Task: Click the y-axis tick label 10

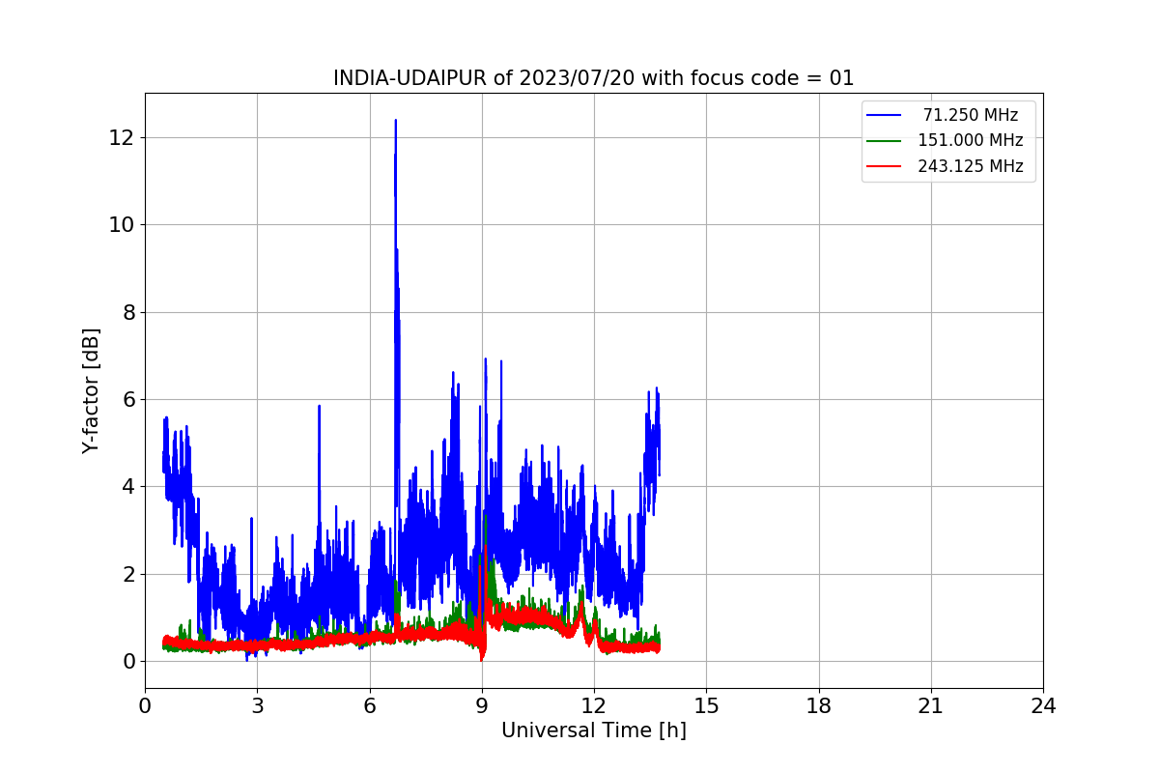Action: 122,225
